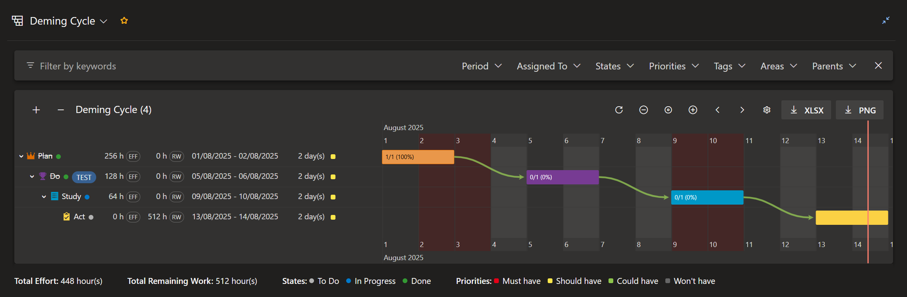Click the Act row 512 h value
The width and height of the screenshot is (907, 297).
(x=157, y=217)
